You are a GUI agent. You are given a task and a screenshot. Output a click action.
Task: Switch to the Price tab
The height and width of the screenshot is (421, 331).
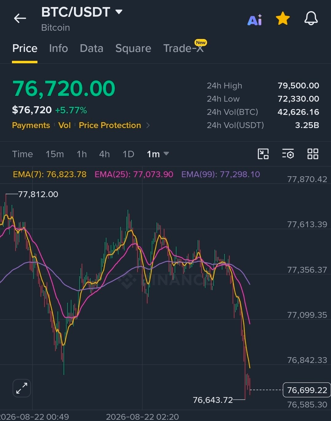click(x=25, y=49)
